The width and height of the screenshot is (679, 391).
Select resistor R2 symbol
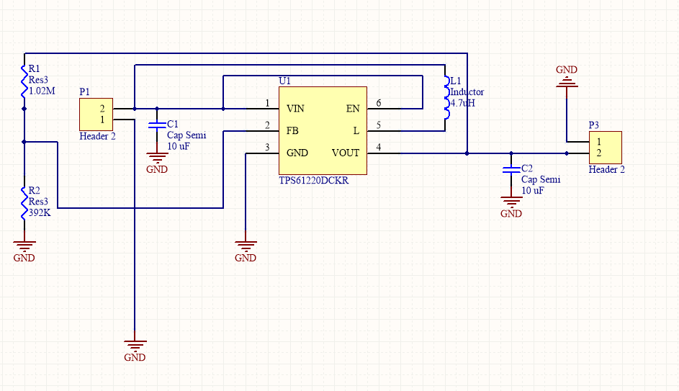click(24, 202)
